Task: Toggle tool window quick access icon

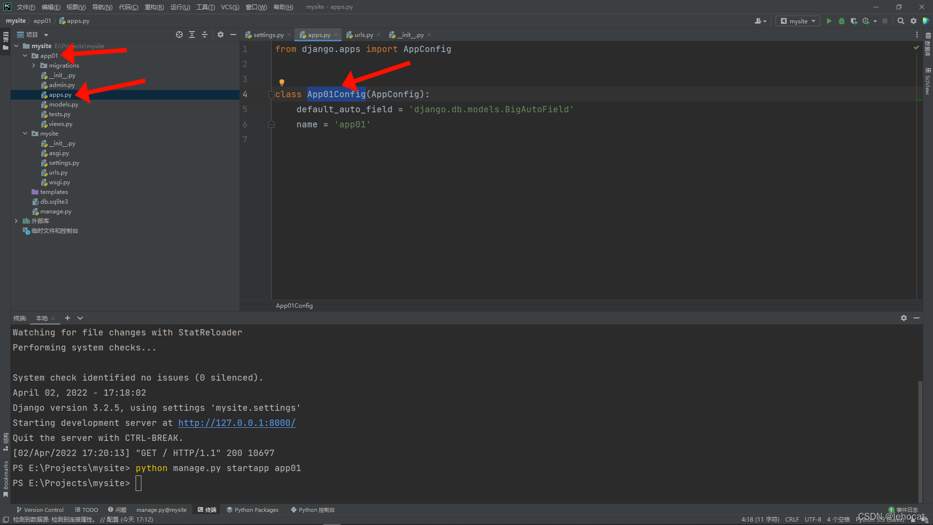Action: click(x=6, y=520)
